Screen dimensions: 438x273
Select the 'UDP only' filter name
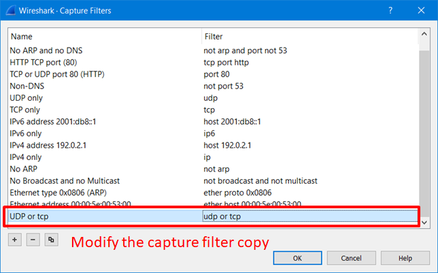coord(27,98)
